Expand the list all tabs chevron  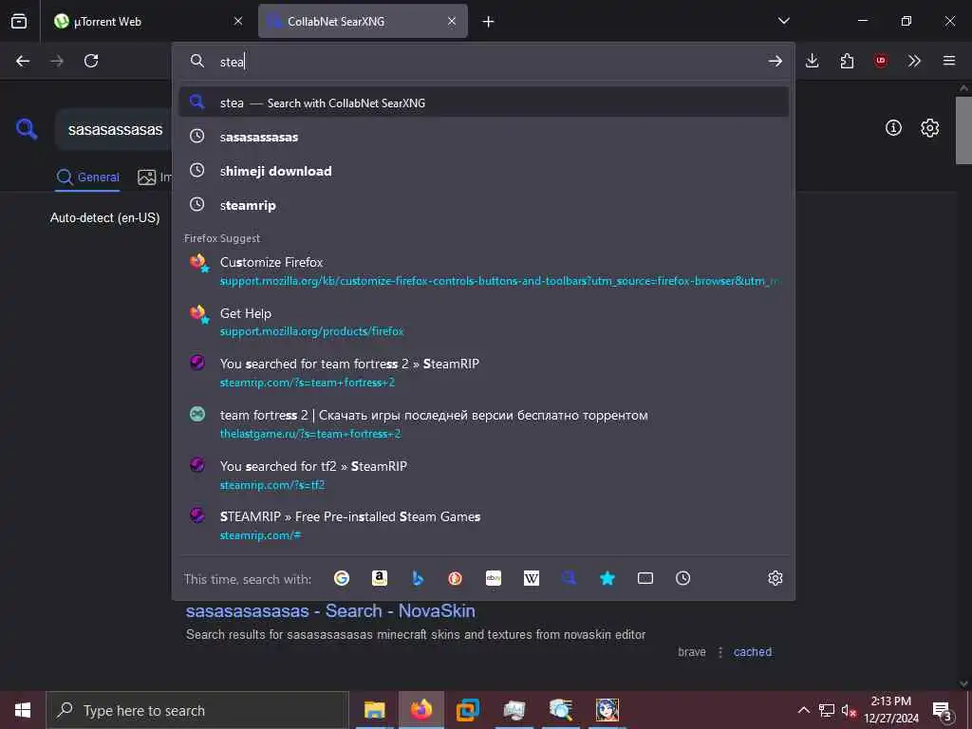pyautogui.click(x=783, y=21)
